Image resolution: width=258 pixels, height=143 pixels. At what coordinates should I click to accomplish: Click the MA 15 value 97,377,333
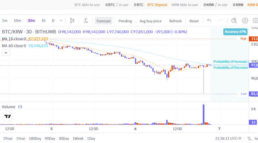point(38,39)
